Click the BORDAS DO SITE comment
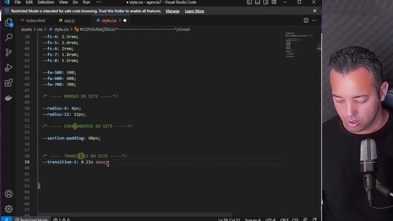The height and width of the screenshot is (221, 393). (80, 96)
